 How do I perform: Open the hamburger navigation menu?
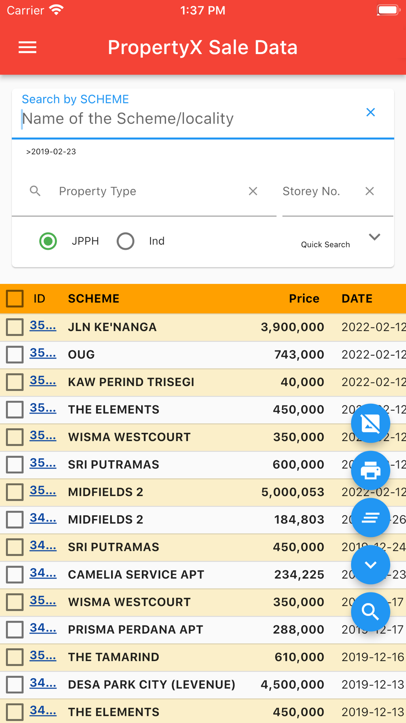(28, 48)
